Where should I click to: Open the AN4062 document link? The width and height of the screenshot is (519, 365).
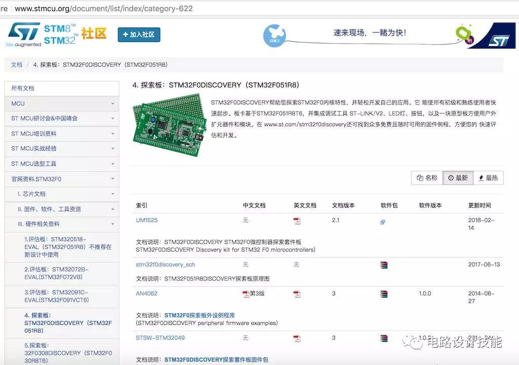pos(146,294)
